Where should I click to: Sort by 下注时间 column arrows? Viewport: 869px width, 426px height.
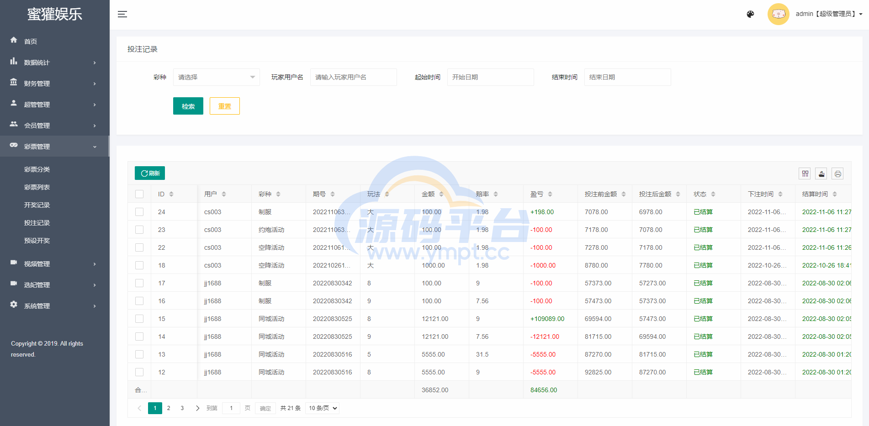[780, 194]
